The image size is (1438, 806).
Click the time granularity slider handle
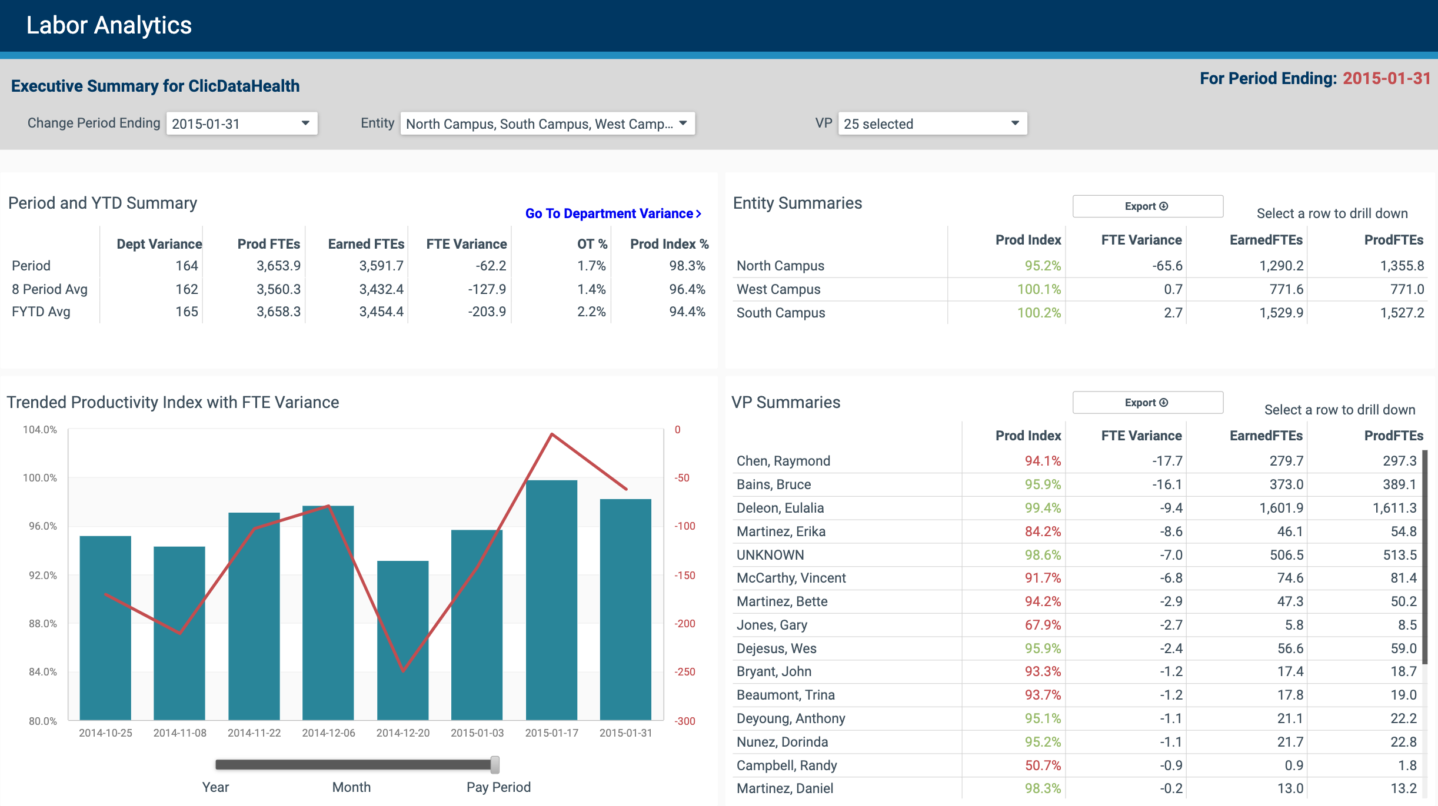pyautogui.click(x=495, y=765)
